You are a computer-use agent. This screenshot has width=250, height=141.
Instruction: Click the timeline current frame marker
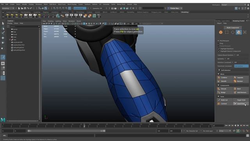pos(84,126)
